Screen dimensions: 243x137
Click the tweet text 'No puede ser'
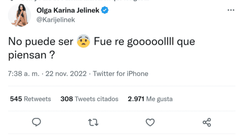click(40, 42)
